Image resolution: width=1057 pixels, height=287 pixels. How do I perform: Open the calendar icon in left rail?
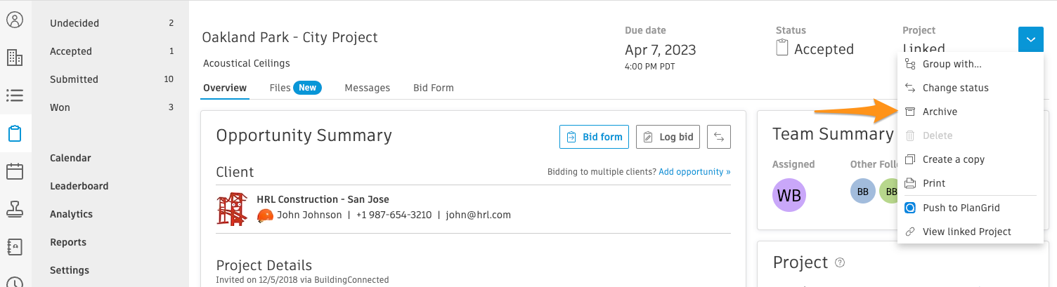(x=15, y=171)
